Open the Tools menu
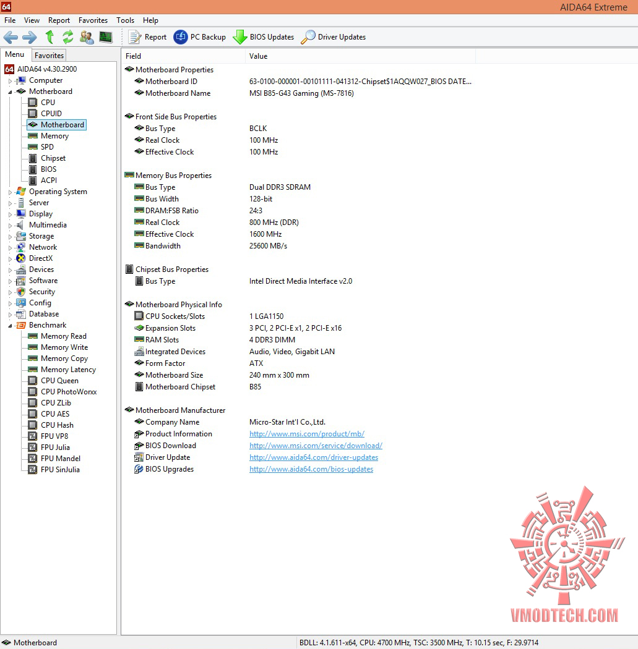 125,20
